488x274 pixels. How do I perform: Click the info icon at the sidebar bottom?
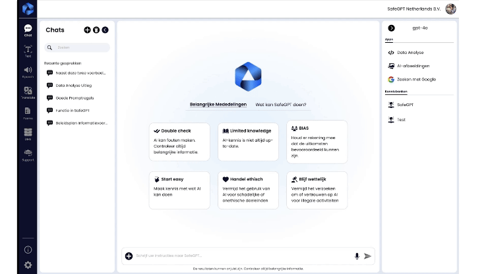[x=28, y=250]
